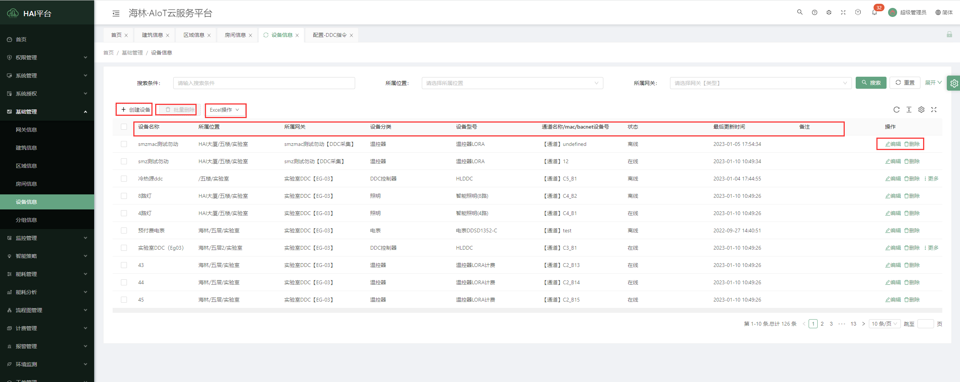Click the help question mark icon
The image size is (960, 382).
[814, 12]
